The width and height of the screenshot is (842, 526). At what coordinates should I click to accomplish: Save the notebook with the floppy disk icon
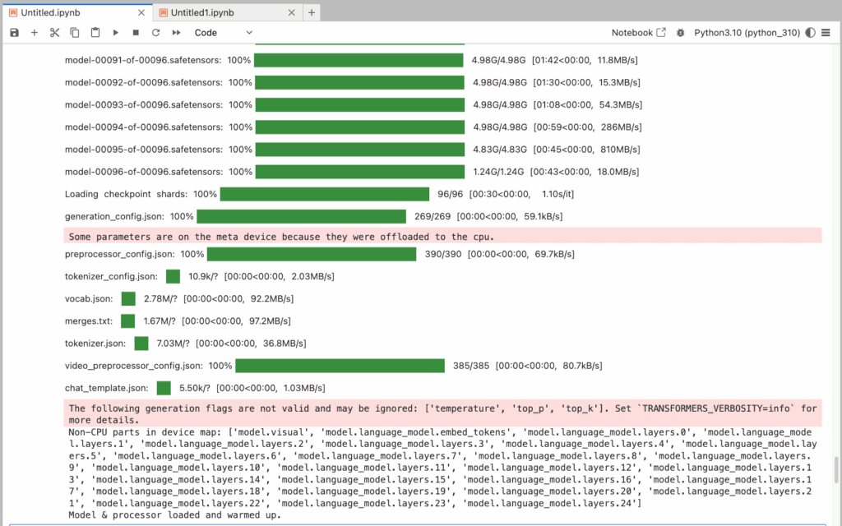[x=14, y=33]
